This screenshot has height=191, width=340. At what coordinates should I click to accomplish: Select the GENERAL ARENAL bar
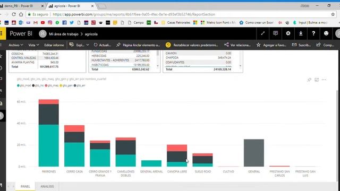coord(151,163)
